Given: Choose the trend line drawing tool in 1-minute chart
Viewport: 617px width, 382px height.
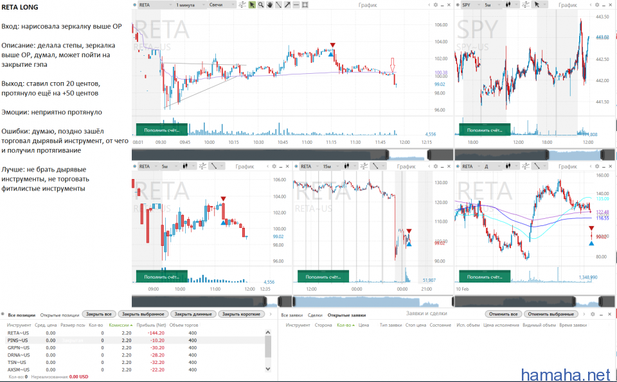Looking at the screenshot, I should pos(278,4).
